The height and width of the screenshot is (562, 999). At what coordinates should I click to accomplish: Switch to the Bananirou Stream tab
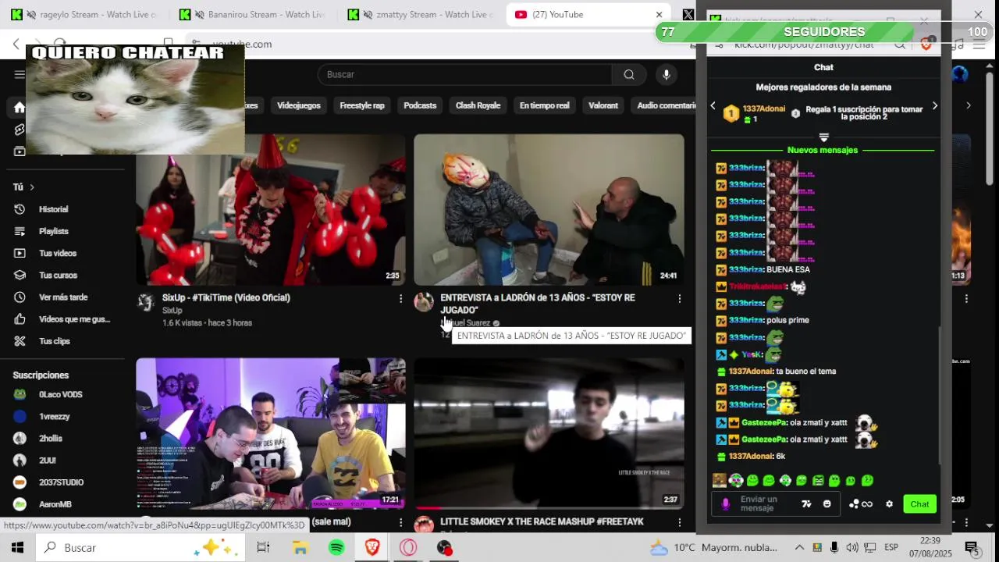[256, 14]
